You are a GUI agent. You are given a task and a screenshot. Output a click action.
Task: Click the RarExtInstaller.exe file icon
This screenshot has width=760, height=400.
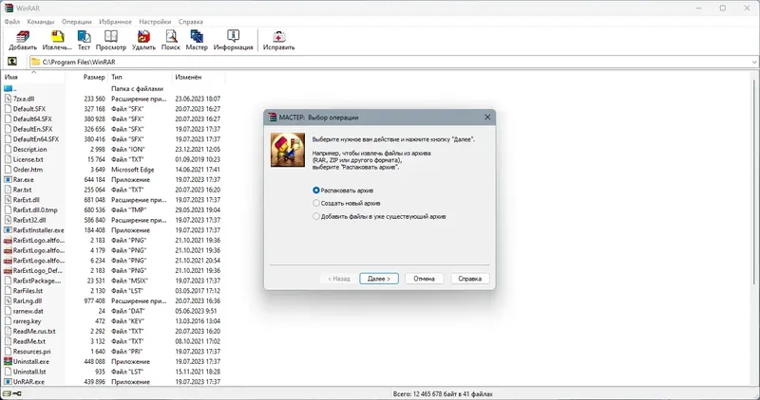[x=8, y=230]
